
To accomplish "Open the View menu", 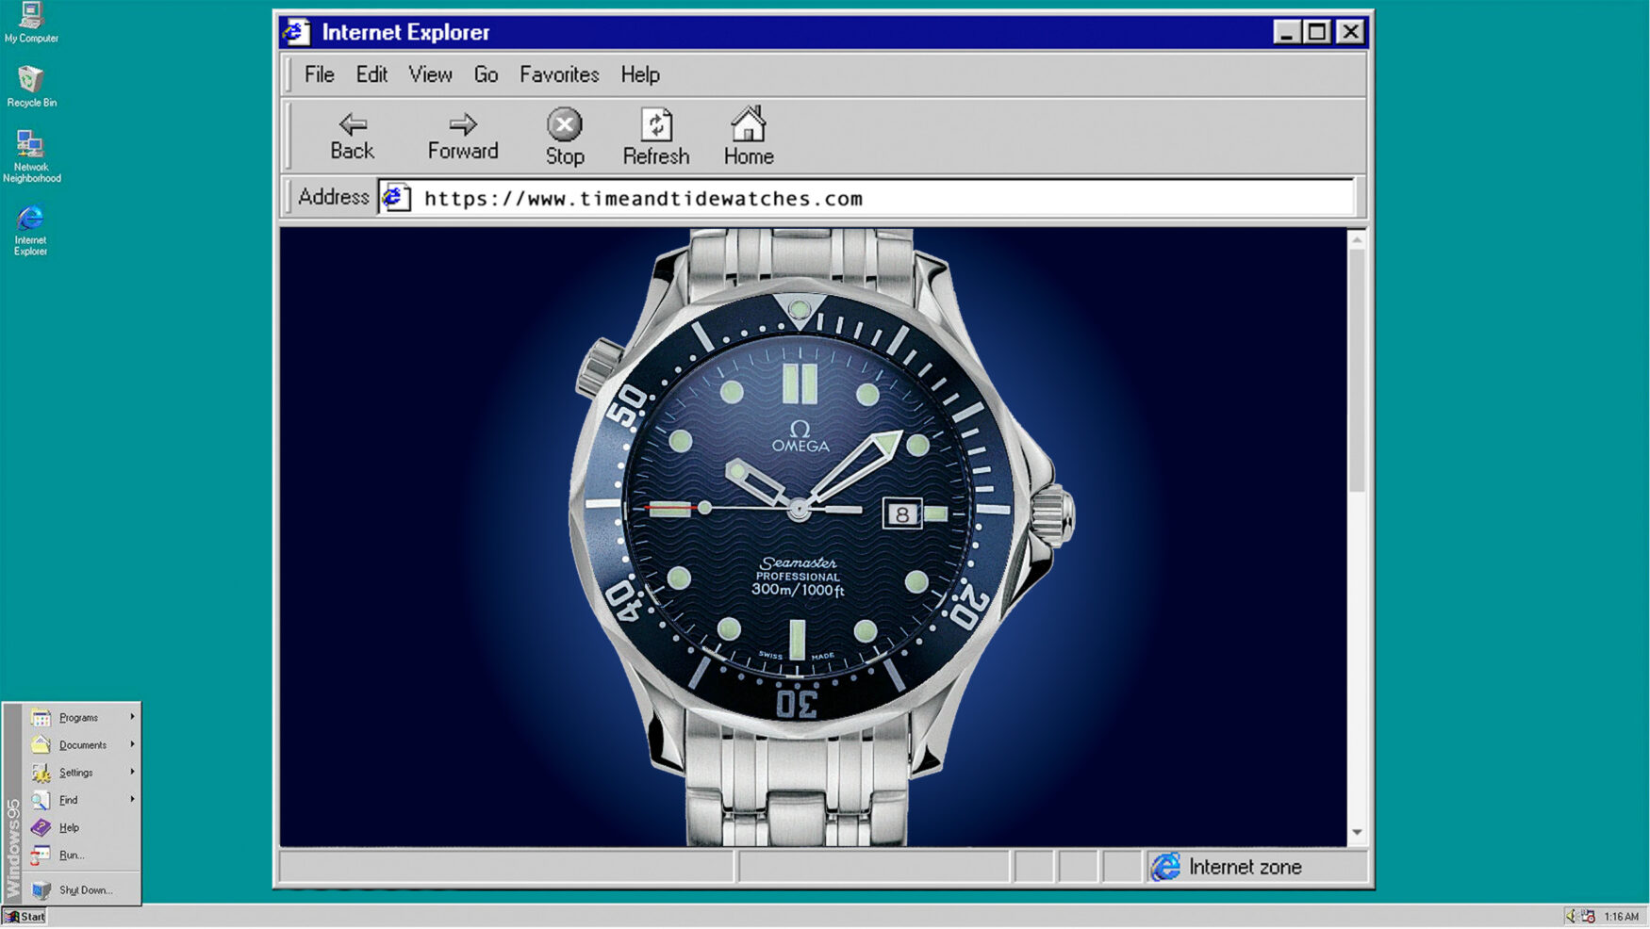I will pos(430,74).
